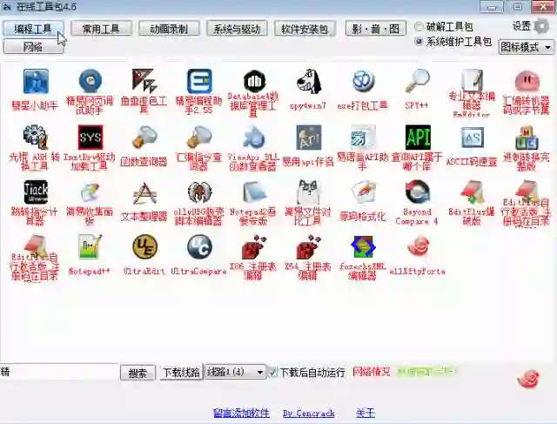557x424 pixels.
Task: Open 易语言API助手 icon
Action: pyautogui.click(x=363, y=138)
